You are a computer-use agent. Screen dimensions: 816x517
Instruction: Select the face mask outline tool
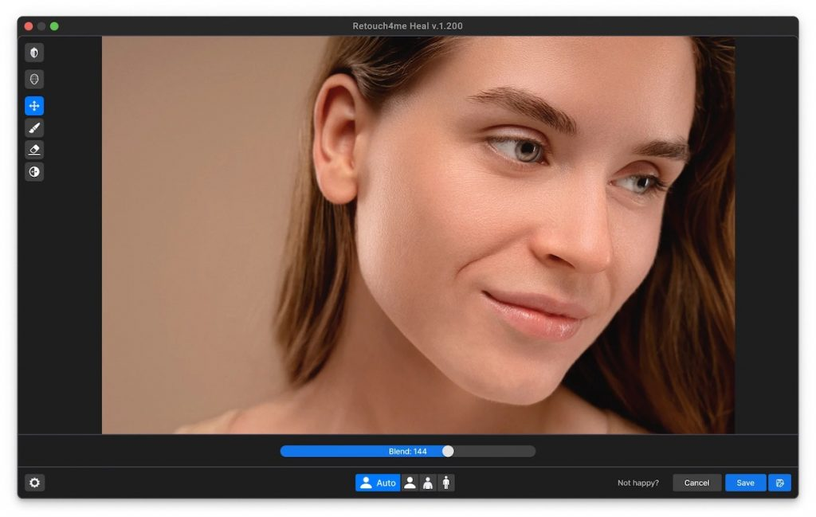click(34, 79)
